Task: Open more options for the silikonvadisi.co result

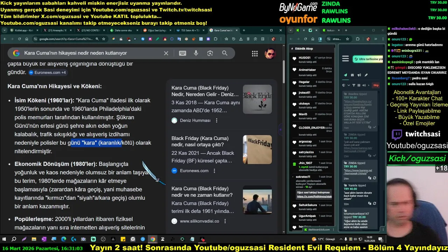Action: click(225, 221)
